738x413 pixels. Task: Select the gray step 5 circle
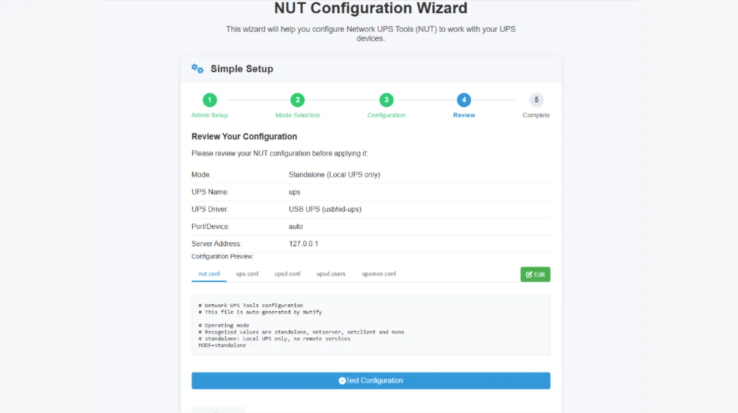(x=536, y=100)
